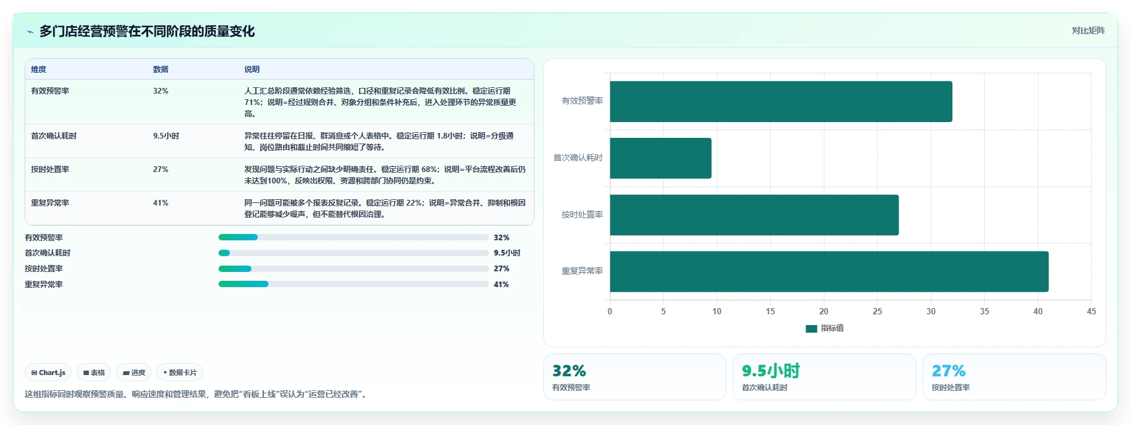Click the description starting 发现问题与实际行动之间

coord(385,175)
